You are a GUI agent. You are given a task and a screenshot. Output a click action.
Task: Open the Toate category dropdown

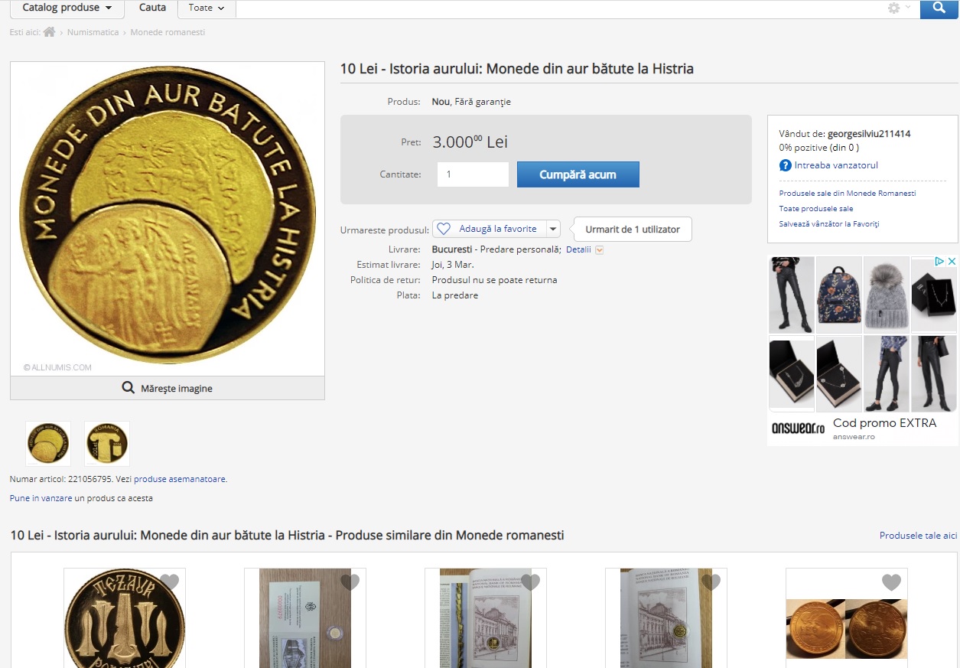(x=207, y=8)
